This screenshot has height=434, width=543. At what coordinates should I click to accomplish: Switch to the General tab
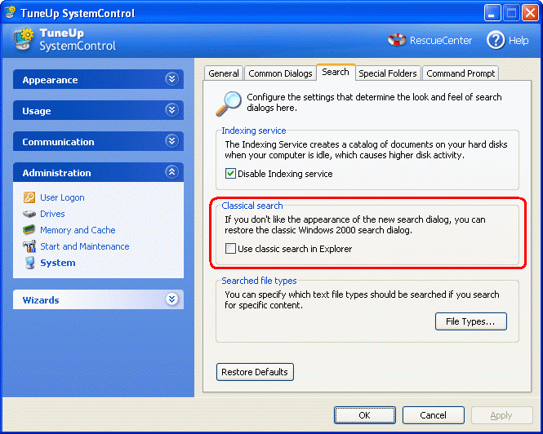[224, 73]
